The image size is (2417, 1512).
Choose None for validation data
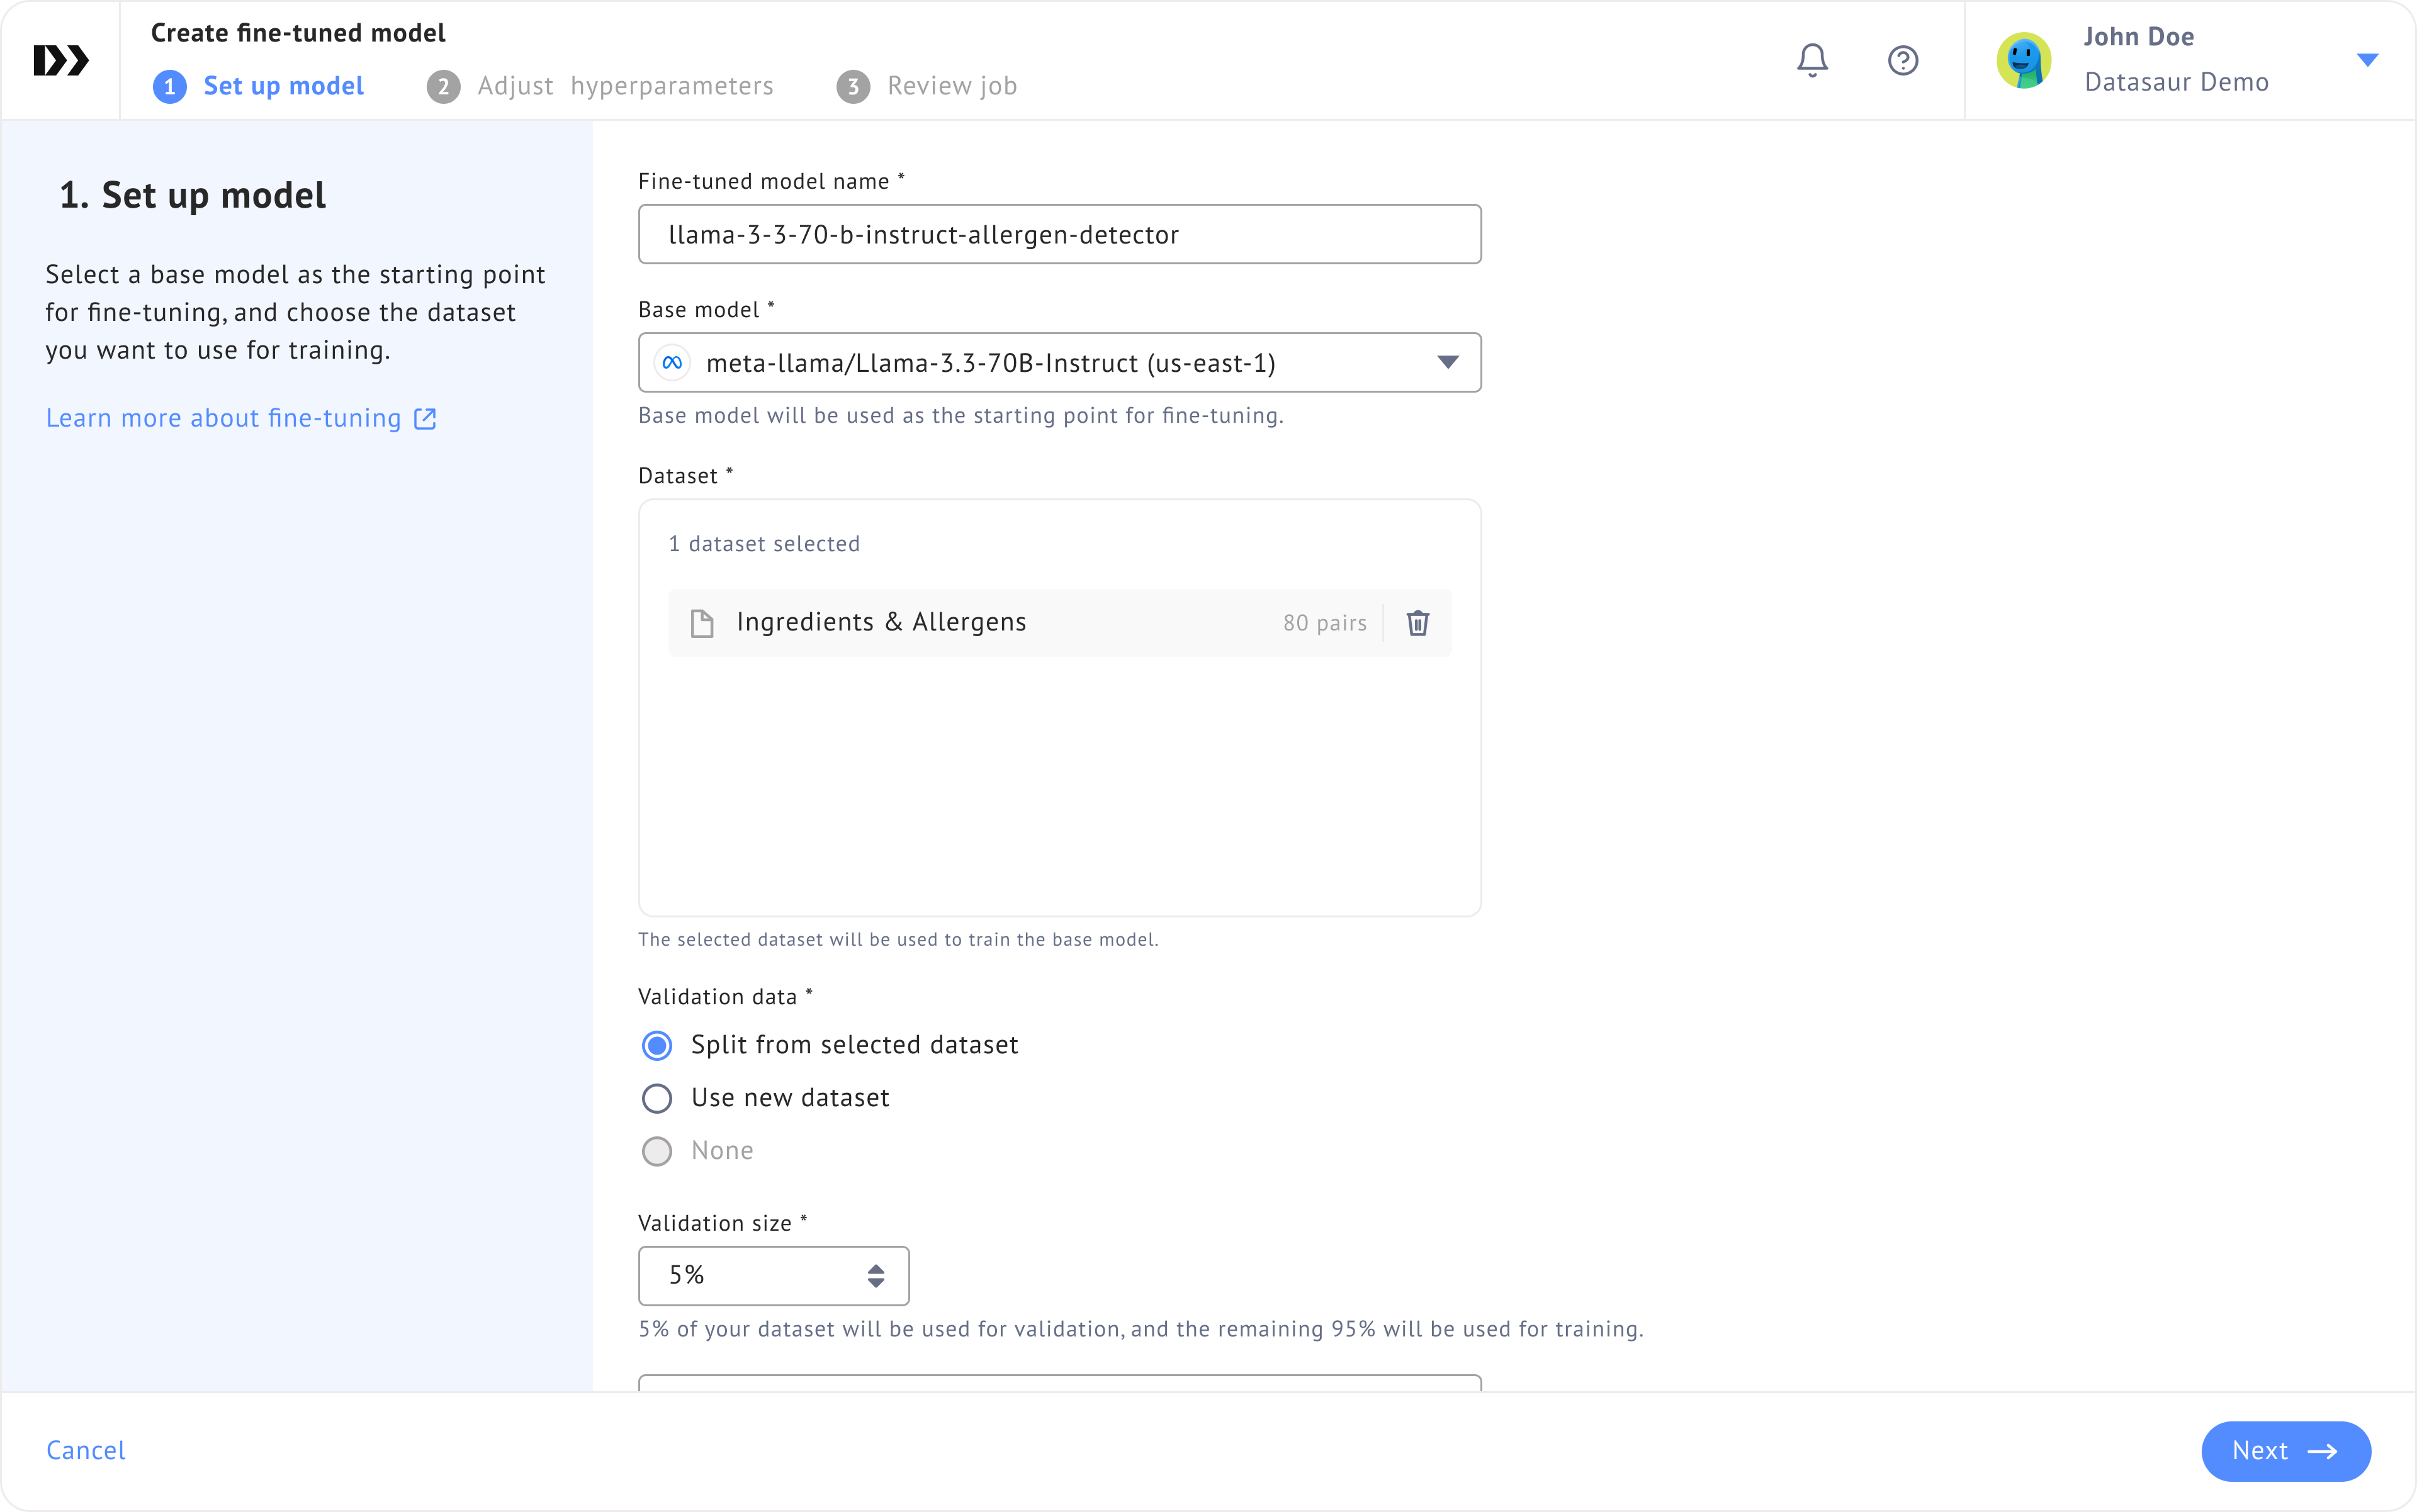657,1151
